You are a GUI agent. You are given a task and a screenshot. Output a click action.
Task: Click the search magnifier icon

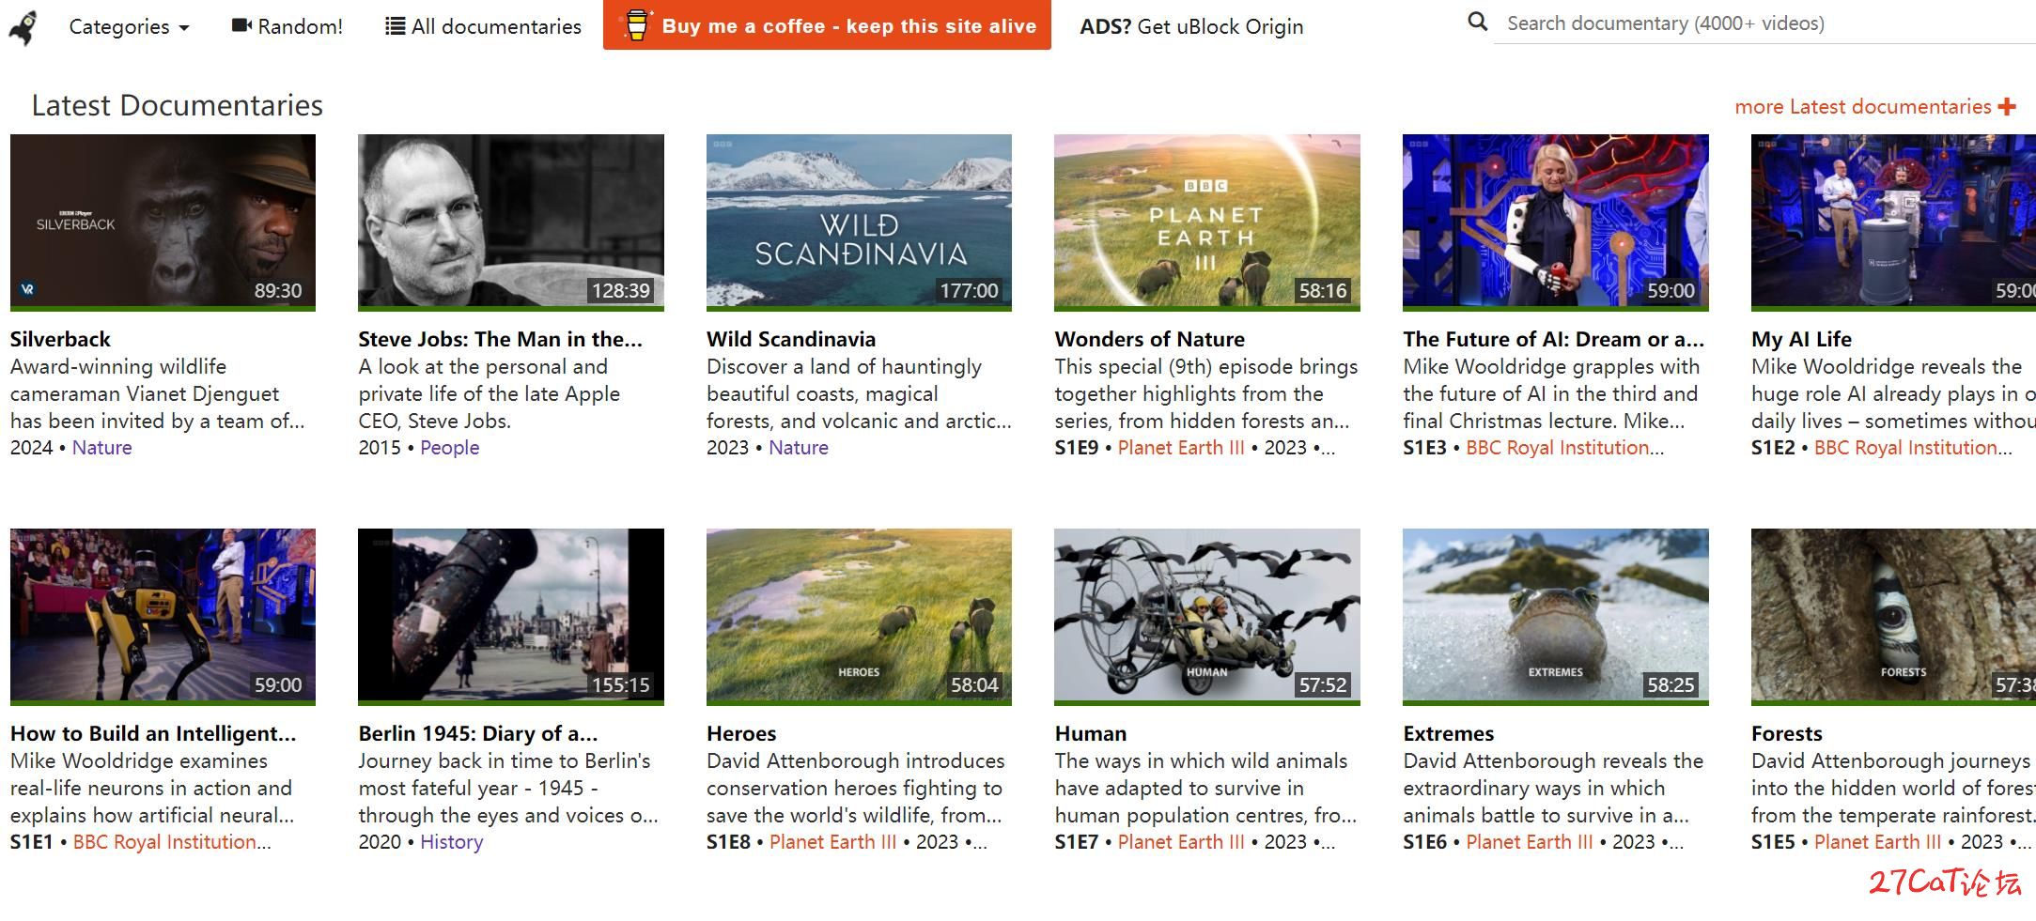point(1477,22)
